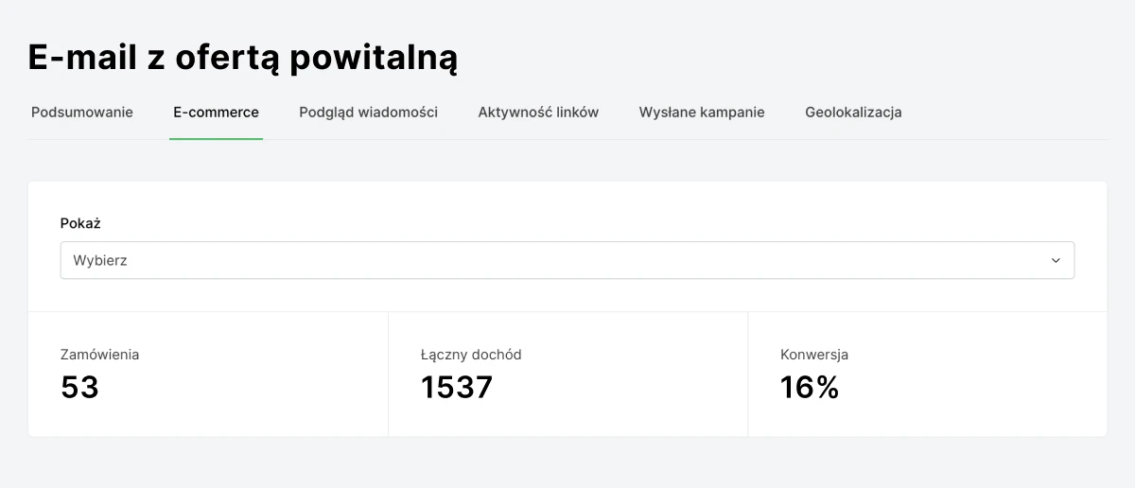Select the total revenue value 1537
The image size is (1135, 488).
457,387
